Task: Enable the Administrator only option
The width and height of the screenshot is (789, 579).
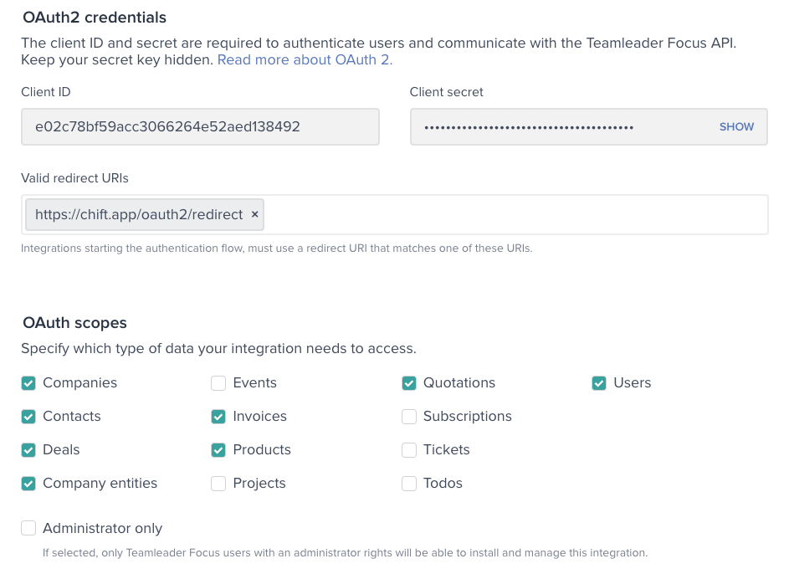Action: [28, 528]
